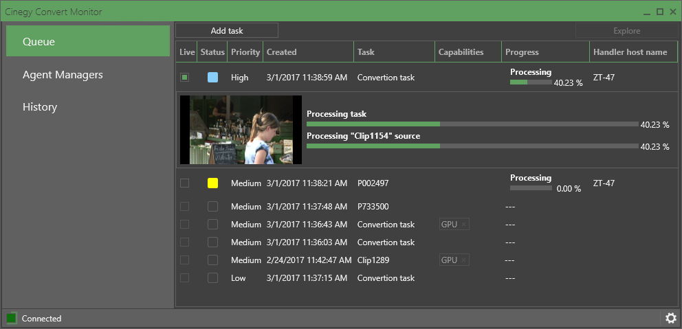The height and width of the screenshot is (329, 682).
Task: Click Low priority value
Action: [239, 278]
